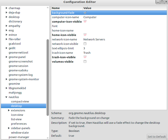This screenshot has width=168, height=140.
Task: Select gnome-system-log in the tree
Action: (x=21, y=75)
